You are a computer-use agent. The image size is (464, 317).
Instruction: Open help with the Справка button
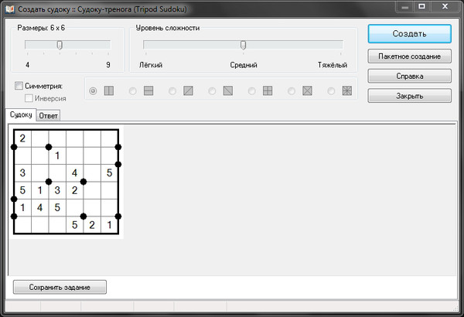pyautogui.click(x=409, y=77)
